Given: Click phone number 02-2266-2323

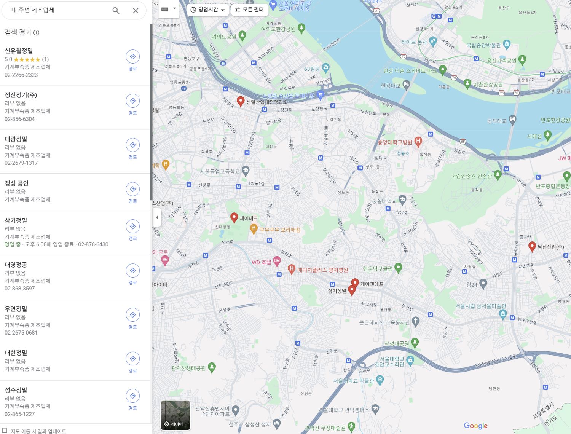Looking at the screenshot, I should (x=21, y=75).
